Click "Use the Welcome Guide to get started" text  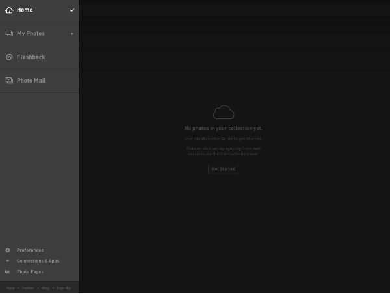[x=223, y=139]
